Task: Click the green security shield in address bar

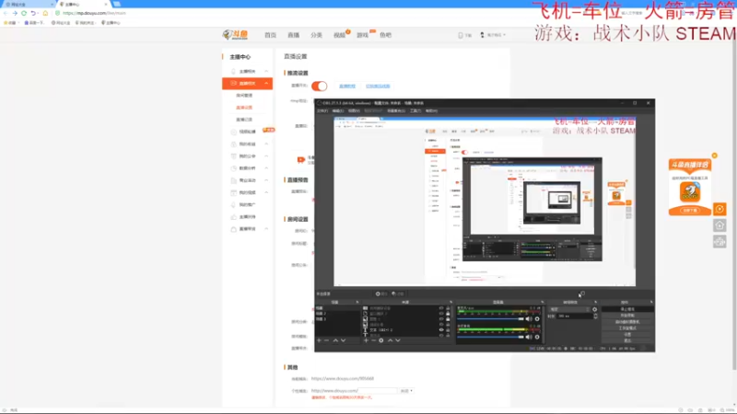Action: [x=57, y=13]
